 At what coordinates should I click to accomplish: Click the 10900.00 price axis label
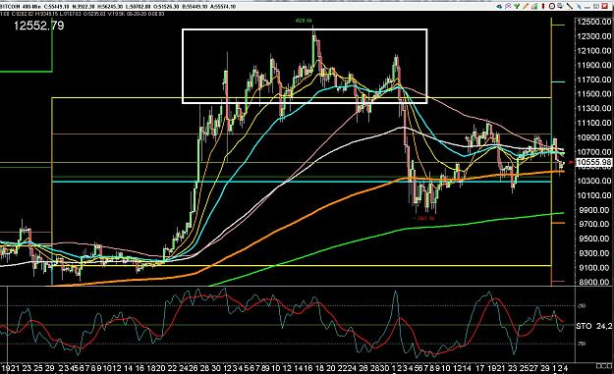(x=594, y=137)
